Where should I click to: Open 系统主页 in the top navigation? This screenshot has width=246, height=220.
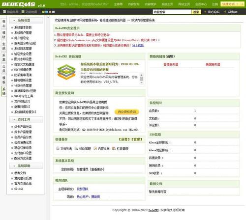167,4
